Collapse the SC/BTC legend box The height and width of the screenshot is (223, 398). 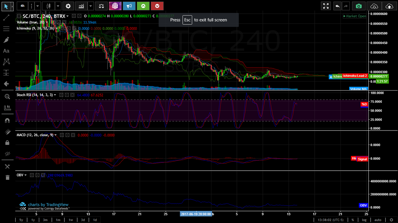[x=19, y=16]
